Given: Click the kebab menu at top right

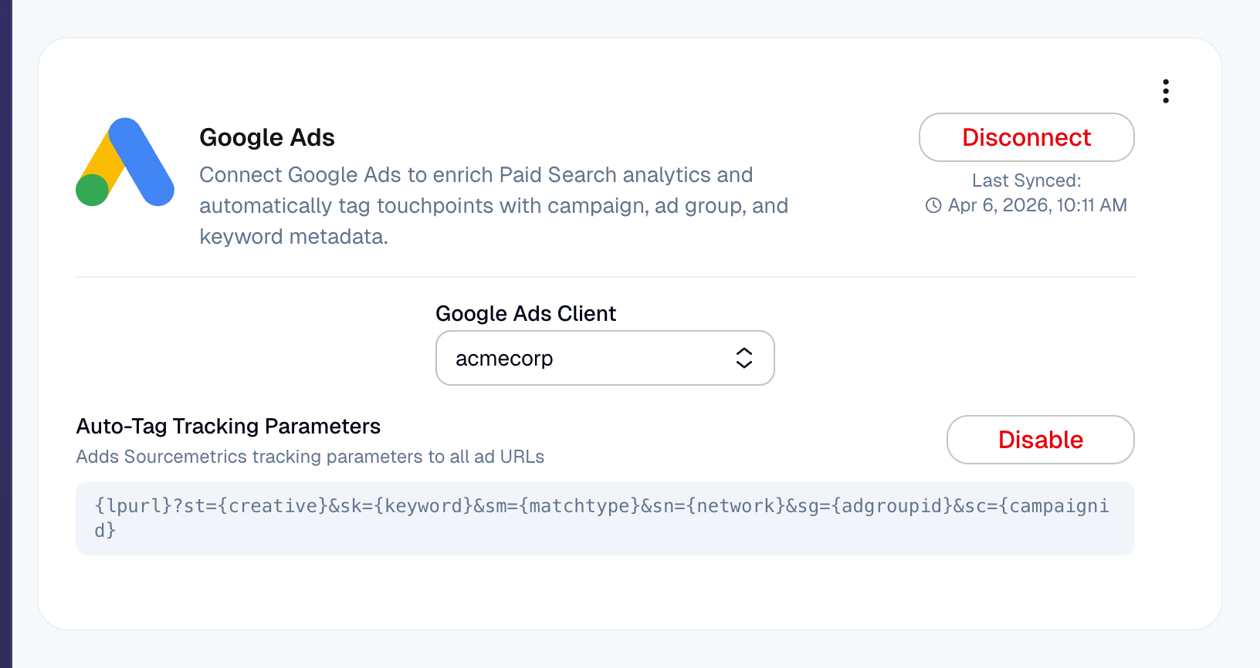Looking at the screenshot, I should coord(1165,90).
